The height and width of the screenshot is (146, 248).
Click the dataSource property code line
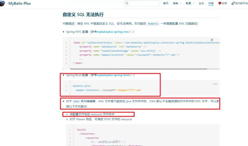[x=112, y=47]
